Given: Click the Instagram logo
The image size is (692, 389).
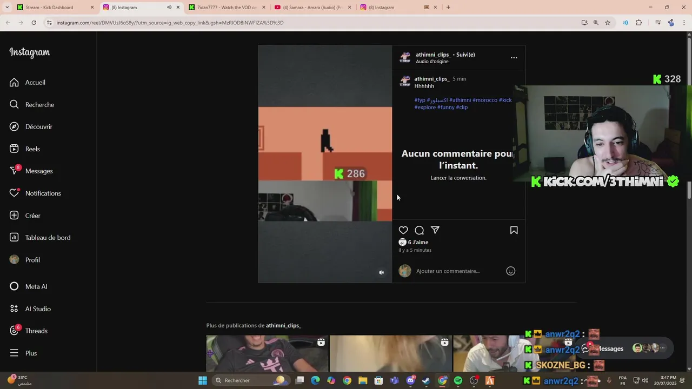Looking at the screenshot, I should point(30,52).
